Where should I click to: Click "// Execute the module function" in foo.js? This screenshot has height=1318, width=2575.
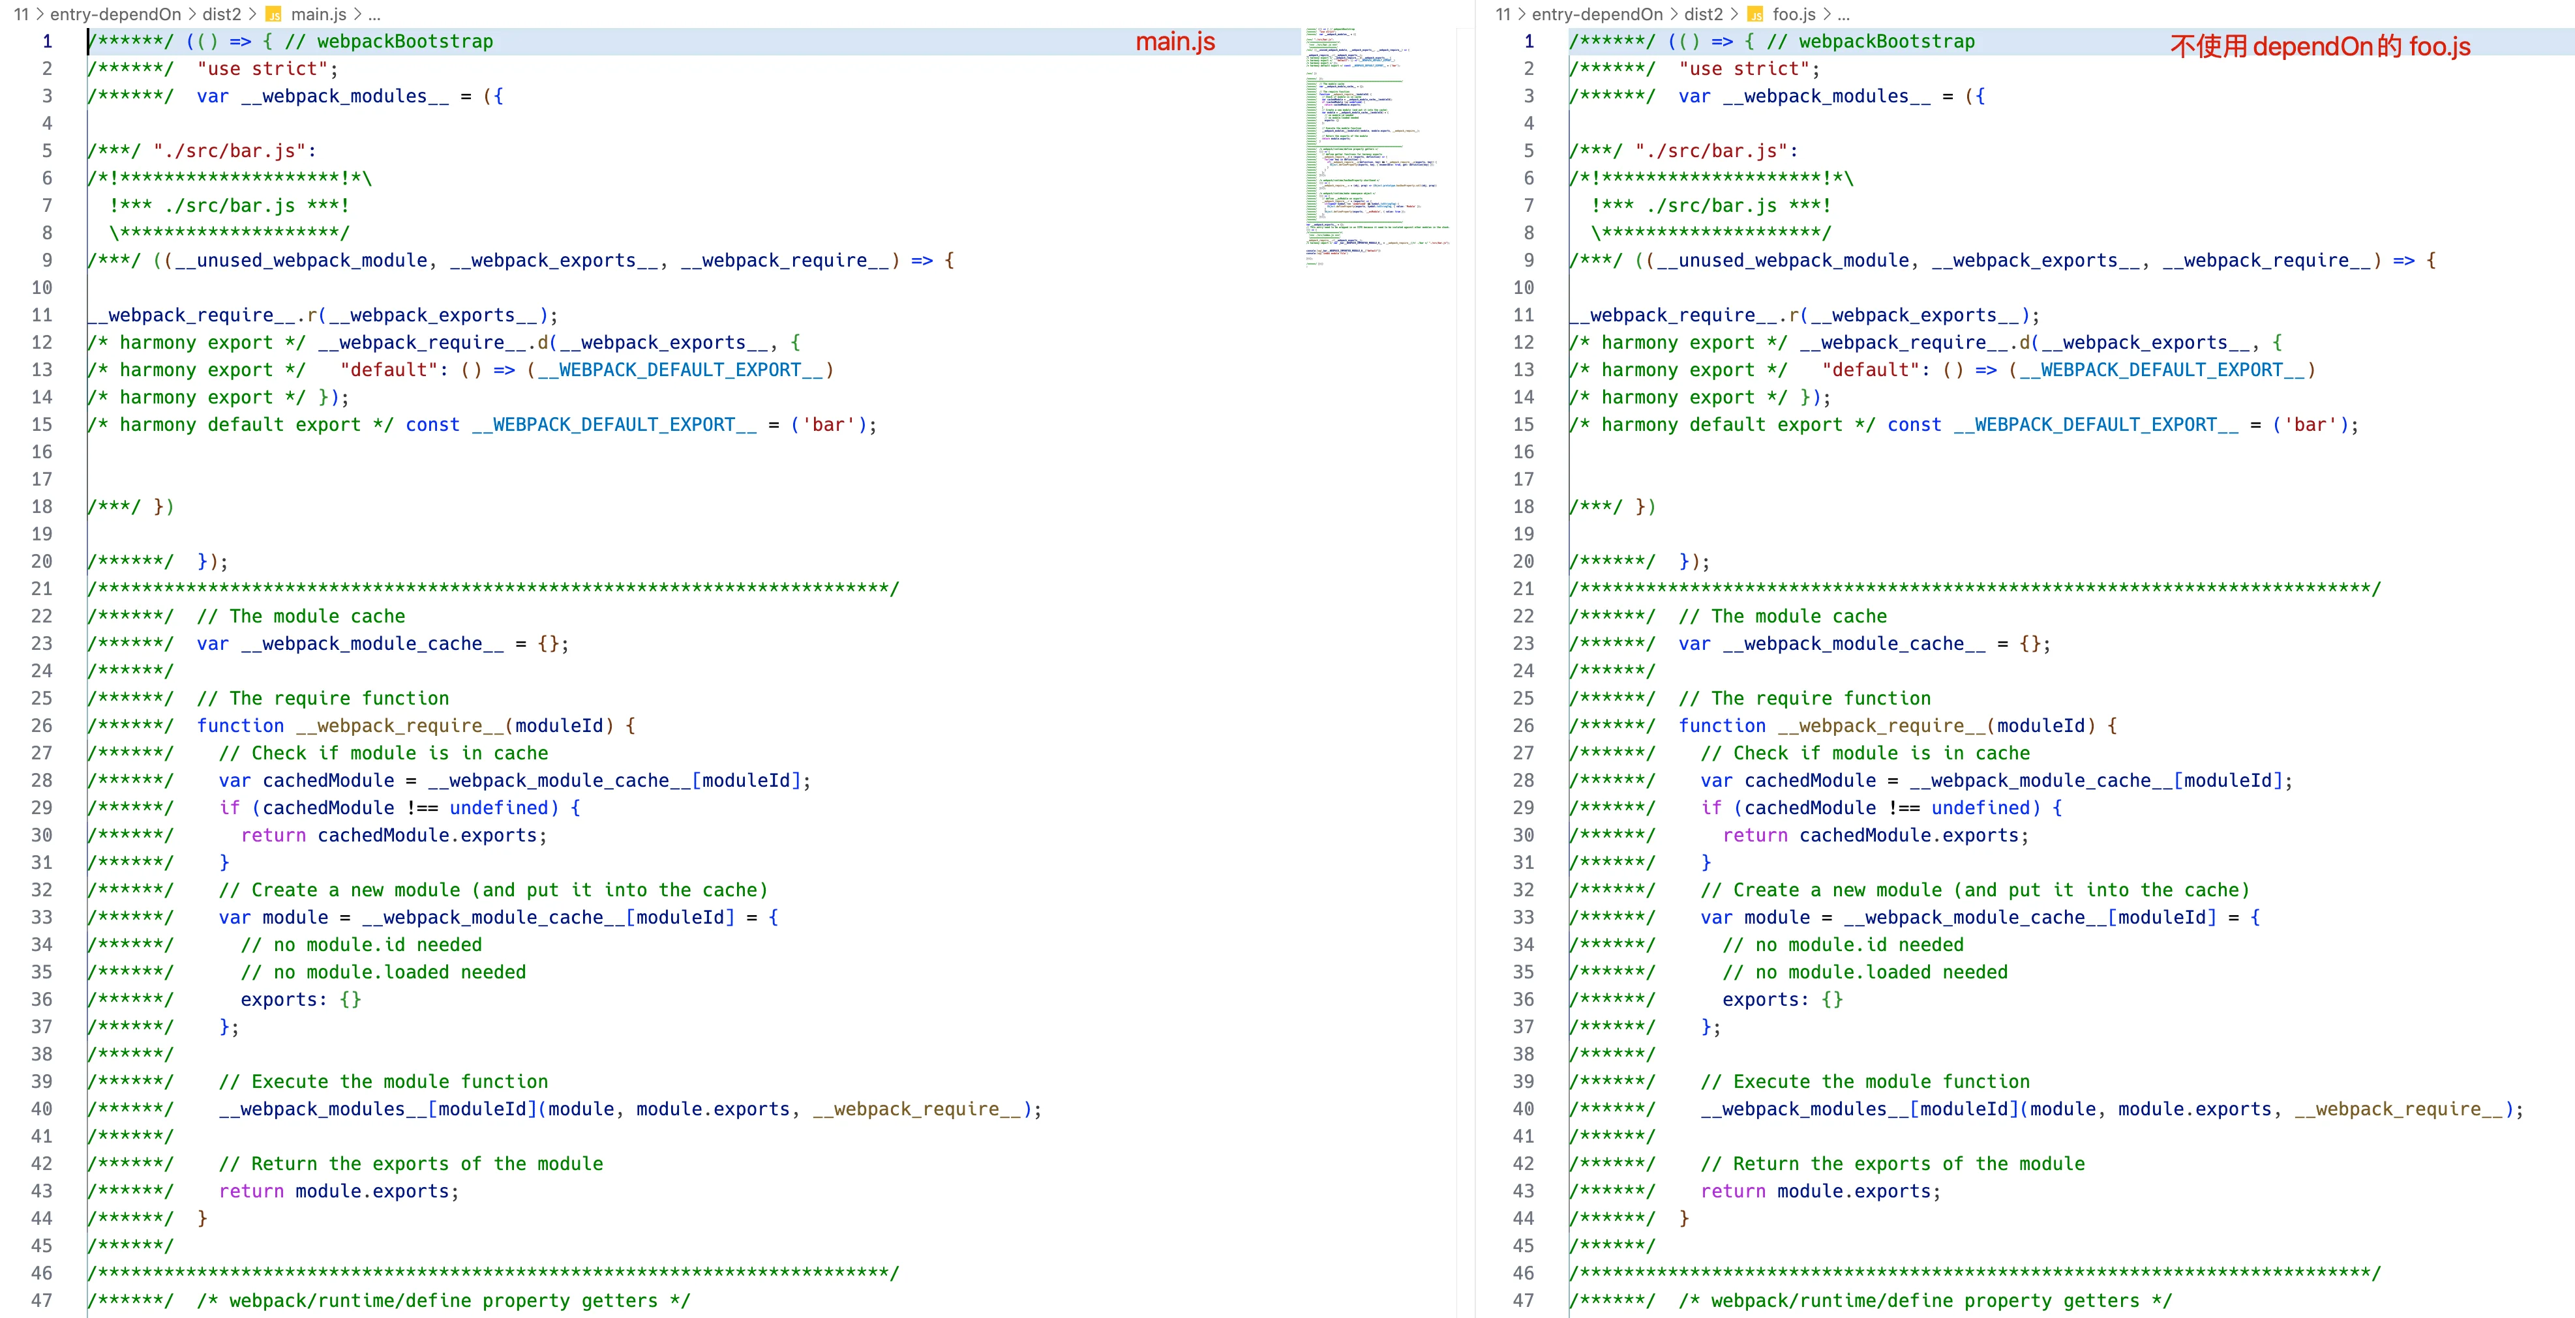point(1864,1081)
